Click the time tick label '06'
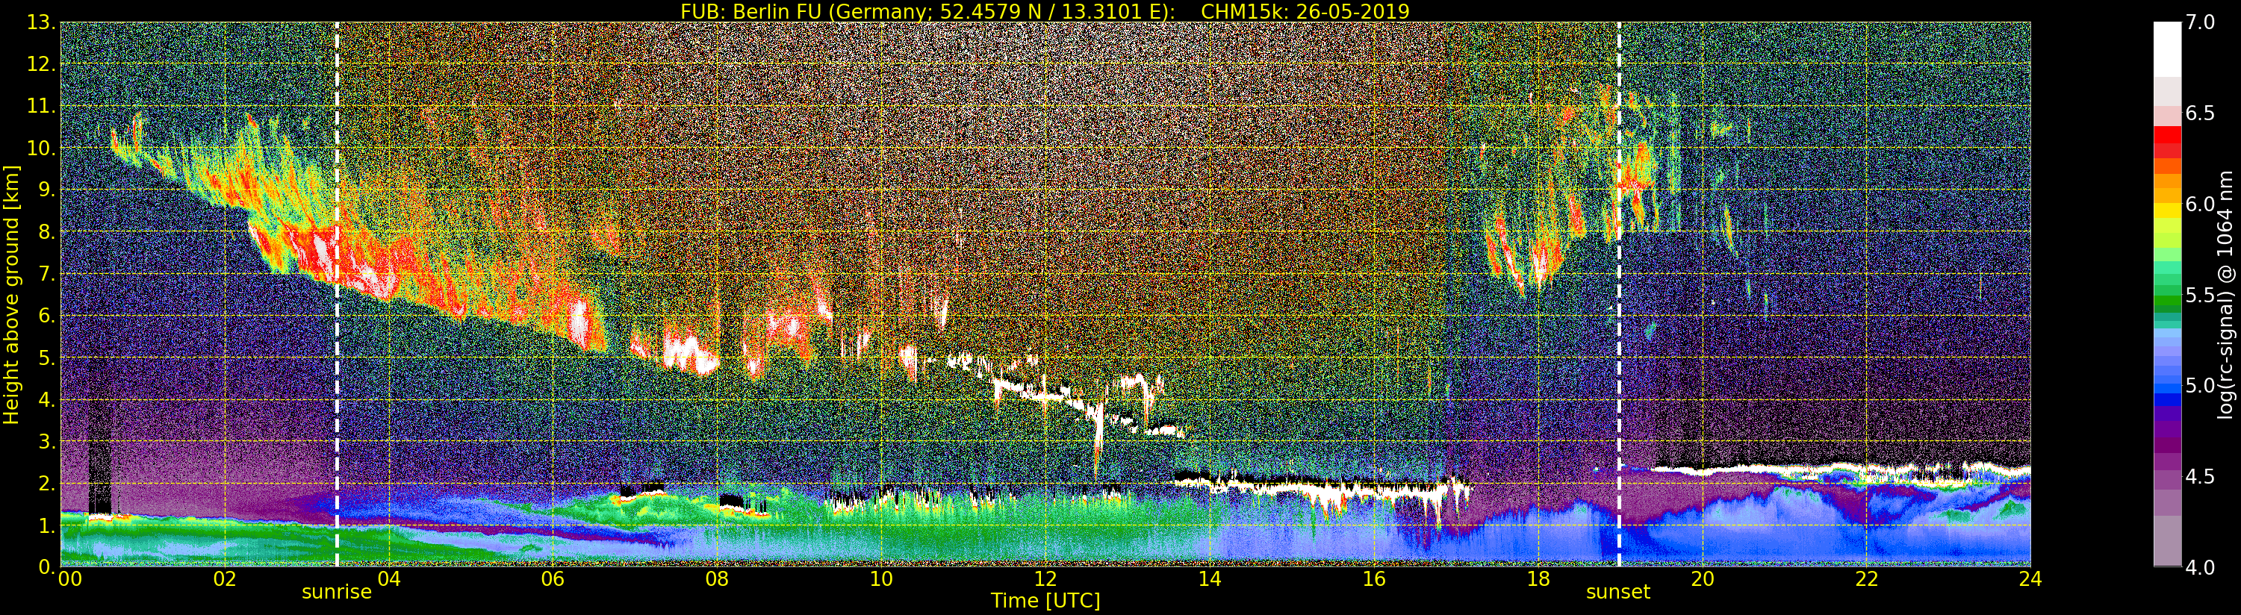The width and height of the screenshot is (2241, 615). (x=553, y=579)
